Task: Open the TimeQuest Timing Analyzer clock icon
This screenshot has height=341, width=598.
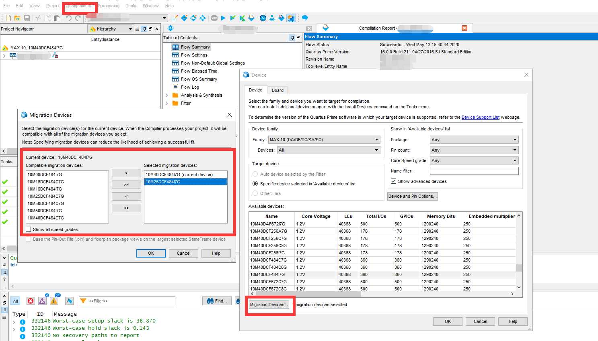Action: (x=263, y=18)
